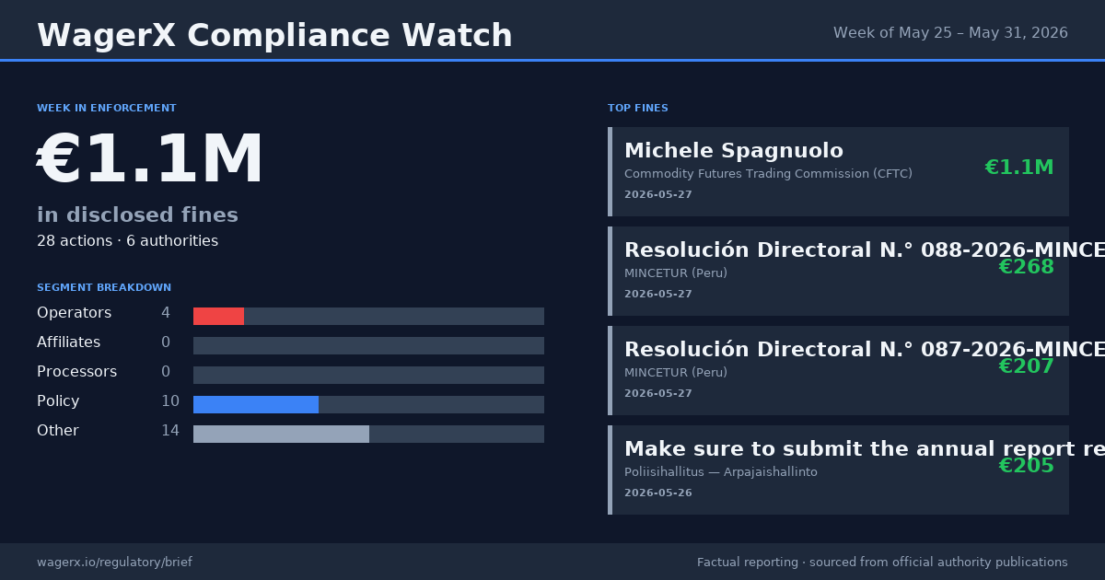Click the €268 fine amount
This screenshot has height=580, width=1105.
pyautogui.click(x=1027, y=267)
